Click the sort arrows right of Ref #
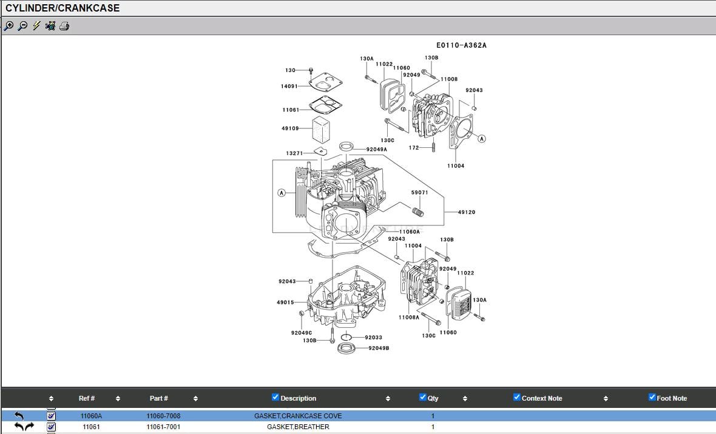Viewport: 716px width, 434px height. (118, 399)
